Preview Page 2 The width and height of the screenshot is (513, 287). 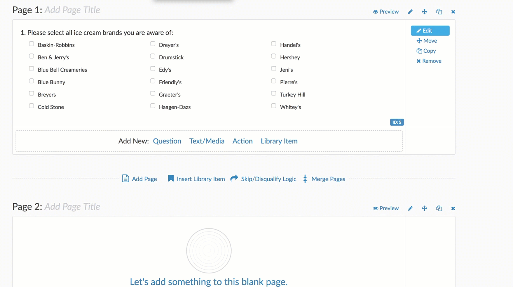(x=386, y=208)
